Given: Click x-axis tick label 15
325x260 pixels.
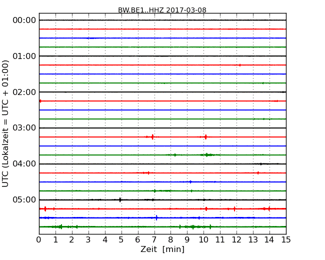Looking at the screenshot, I should (x=286, y=240).
